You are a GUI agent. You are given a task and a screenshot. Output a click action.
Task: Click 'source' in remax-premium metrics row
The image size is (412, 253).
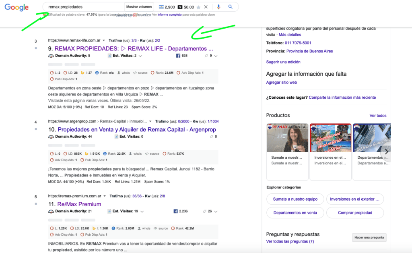click(161, 228)
